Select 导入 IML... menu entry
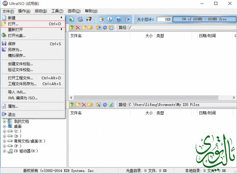Viewport: 237px width, 174px height. tap(33, 92)
